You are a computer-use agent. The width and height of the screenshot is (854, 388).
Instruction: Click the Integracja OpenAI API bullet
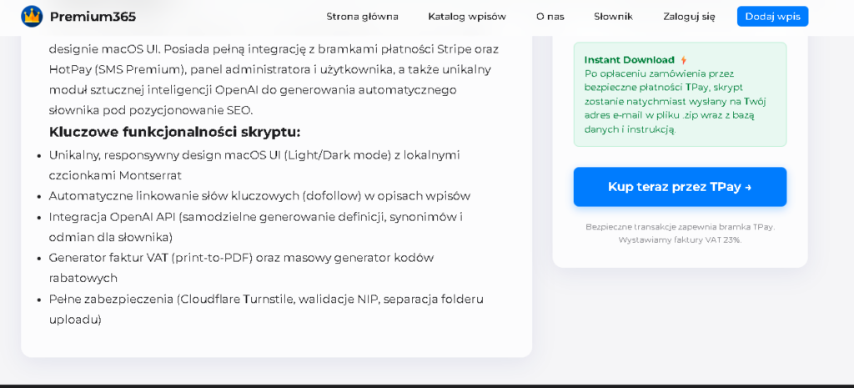(256, 227)
